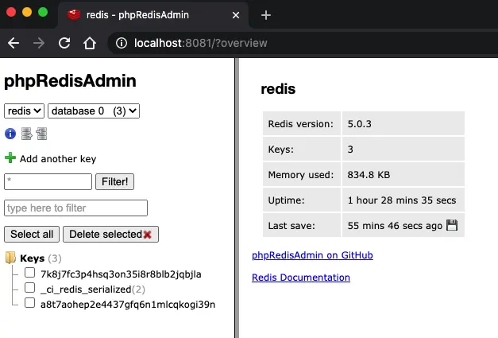Click the Keys folder icon
Screen dimensions: 498x338
[10, 258]
